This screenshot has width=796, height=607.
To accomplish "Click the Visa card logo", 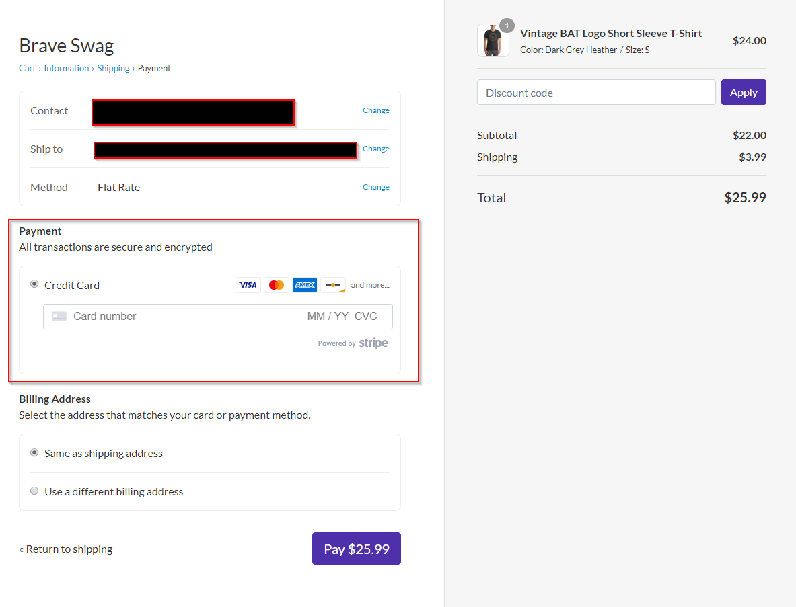I will 248,285.
